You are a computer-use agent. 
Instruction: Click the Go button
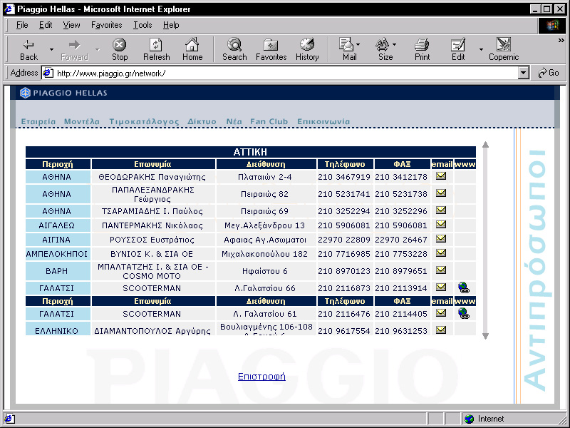tap(549, 73)
